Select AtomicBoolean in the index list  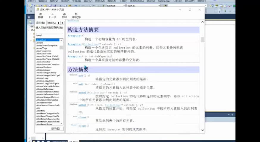pos(44,67)
